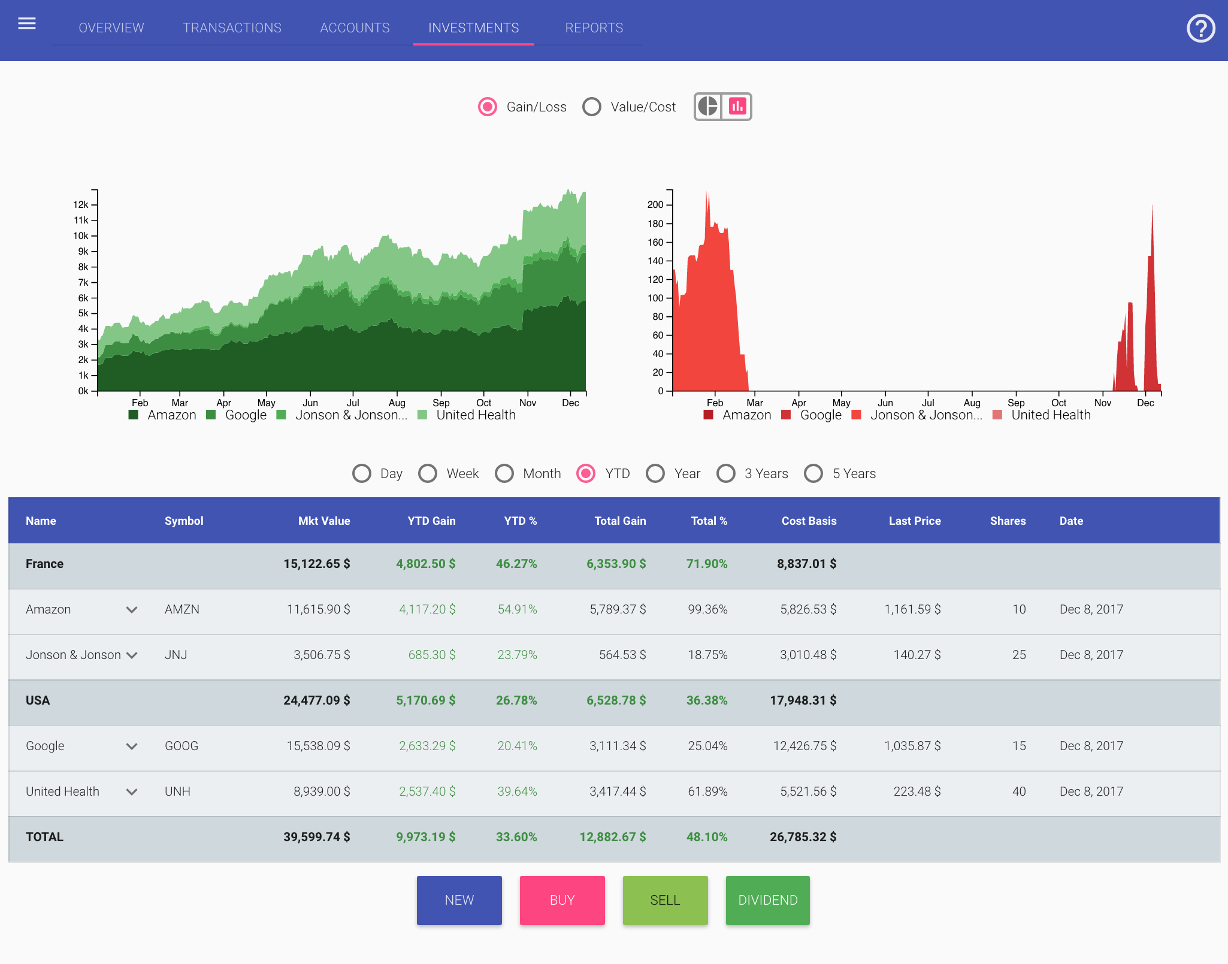Screen dimensions: 1228x964
Task: Expand the Amazon holding row
Action: 132,609
